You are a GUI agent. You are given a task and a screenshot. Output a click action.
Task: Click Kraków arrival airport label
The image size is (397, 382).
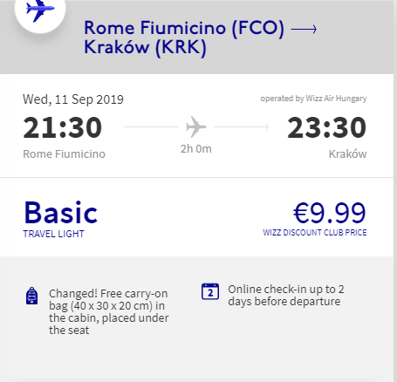(x=347, y=154)
